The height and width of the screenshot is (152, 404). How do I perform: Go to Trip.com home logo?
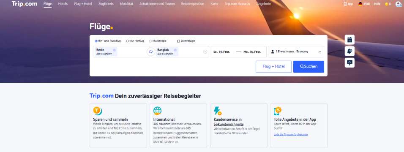[25, 4]
